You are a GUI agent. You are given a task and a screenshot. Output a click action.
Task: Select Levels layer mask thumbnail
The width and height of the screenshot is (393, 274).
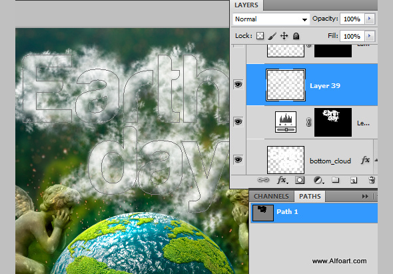pos(333,123)
